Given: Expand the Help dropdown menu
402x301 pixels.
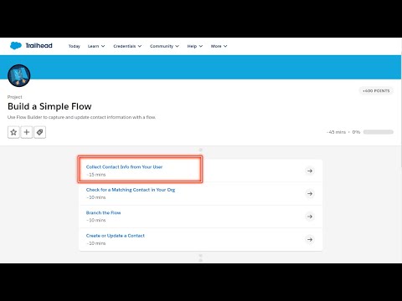Looking at the screenshot, I should click(195, 46).
